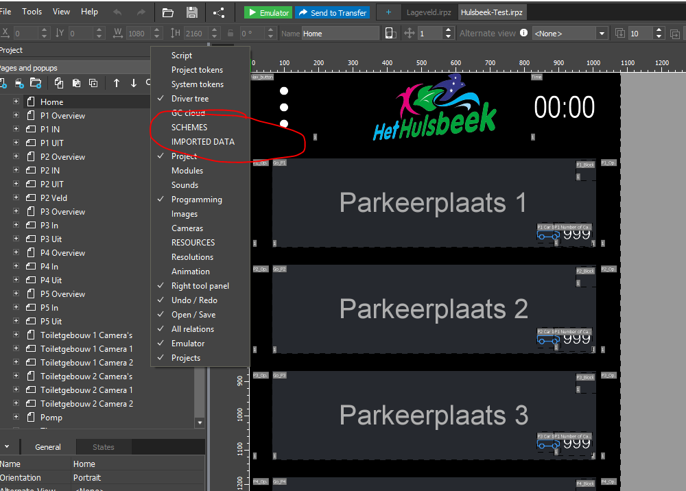
Task: Click the move step arrows icon
Action: click(x=409, y=33)
